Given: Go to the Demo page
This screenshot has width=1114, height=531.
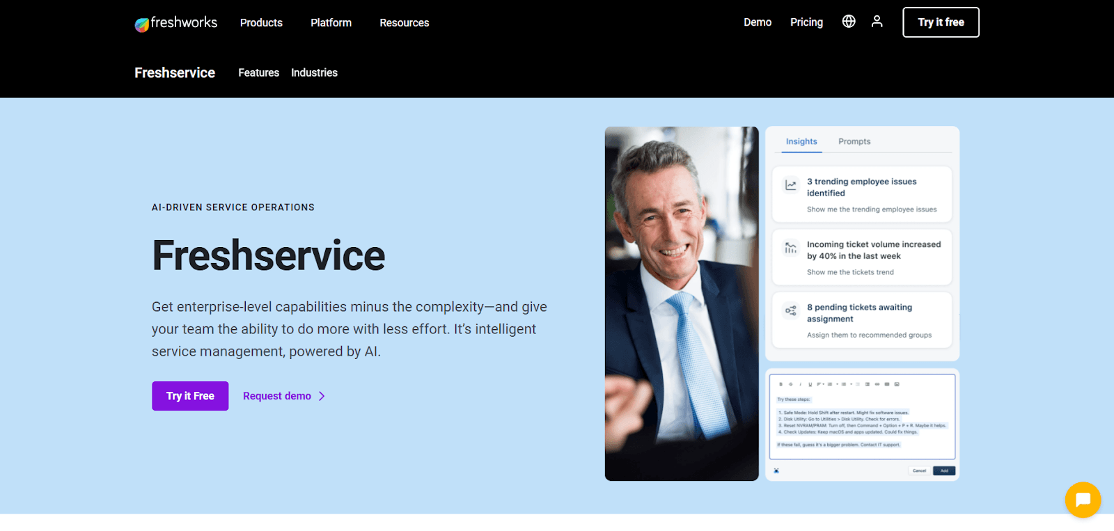Looking at the screenshot, I should [758, 22].
